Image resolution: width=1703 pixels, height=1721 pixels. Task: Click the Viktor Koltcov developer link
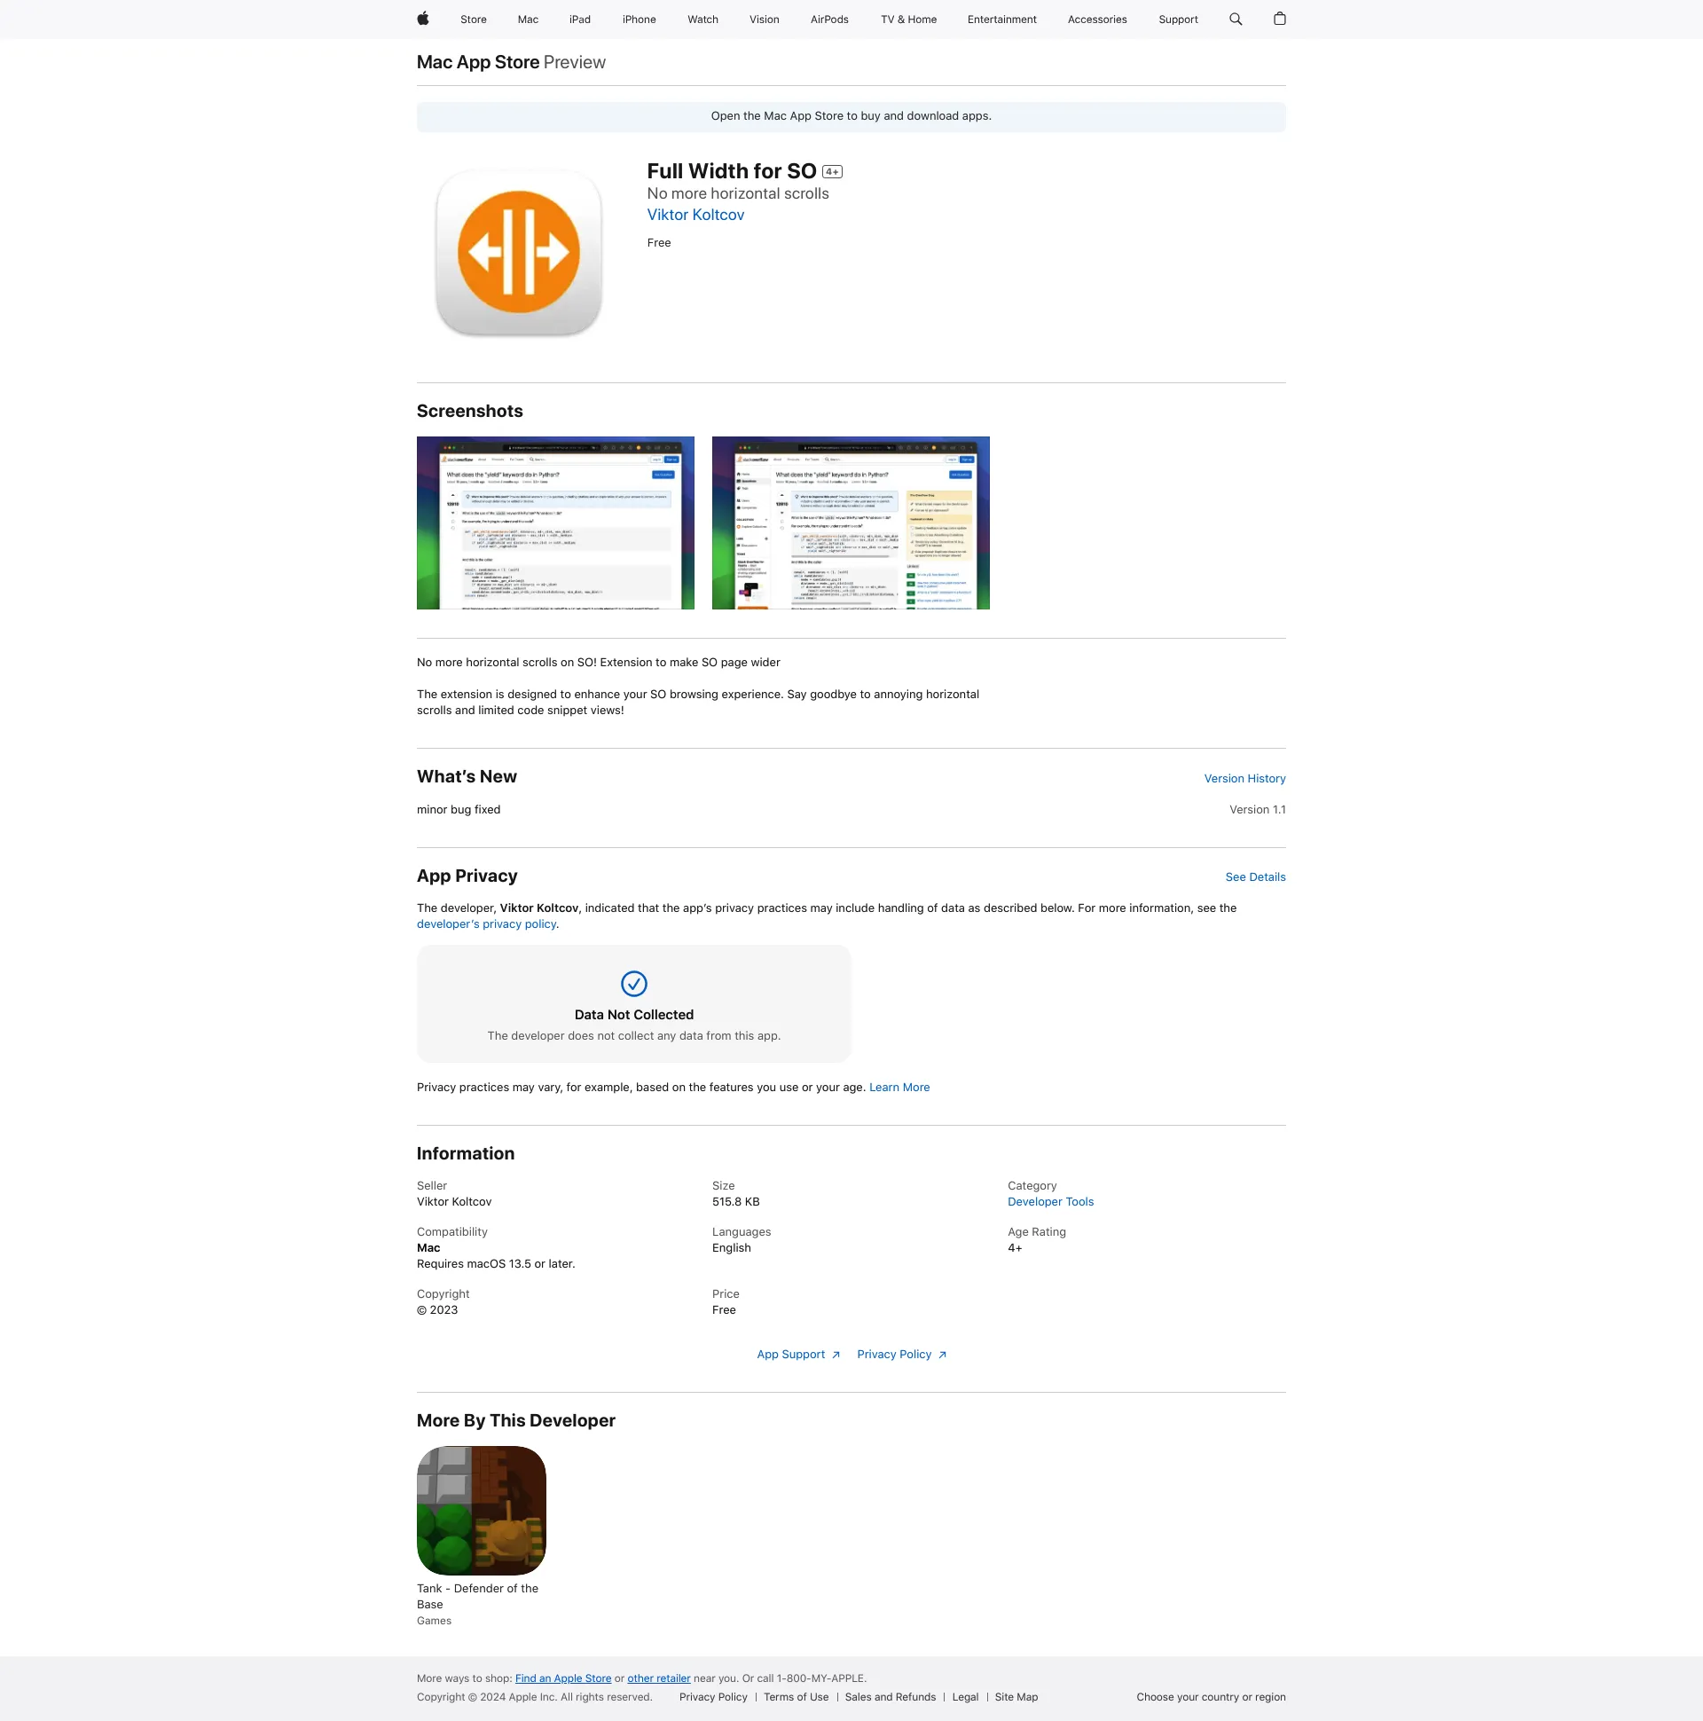[x=694, y=216]
